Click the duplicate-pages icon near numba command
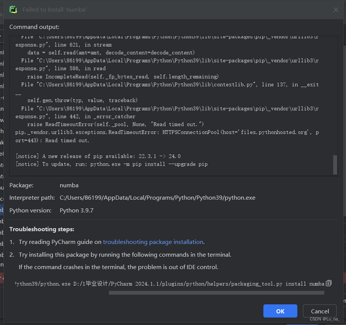 [x=328, y=283]
